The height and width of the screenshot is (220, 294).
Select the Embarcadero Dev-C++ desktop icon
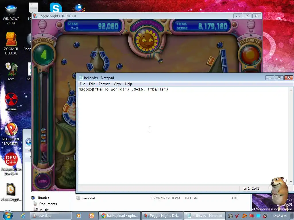click(11, 164)
